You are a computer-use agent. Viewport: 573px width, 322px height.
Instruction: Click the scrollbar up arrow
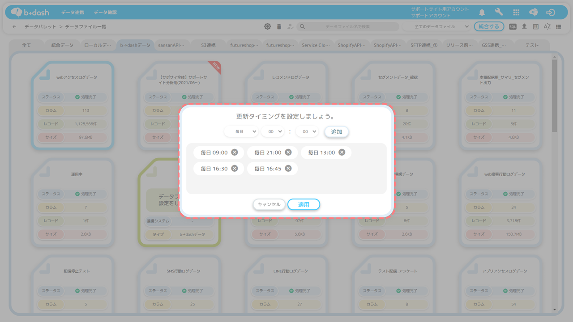(x=555, y=56)
